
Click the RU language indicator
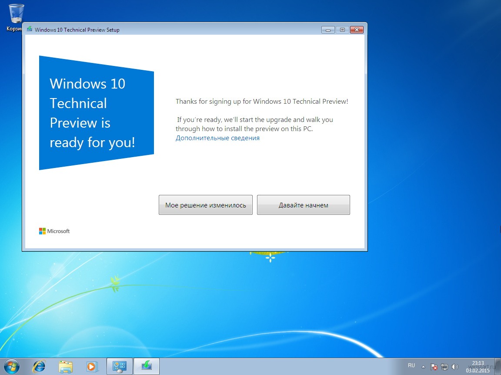411,365
